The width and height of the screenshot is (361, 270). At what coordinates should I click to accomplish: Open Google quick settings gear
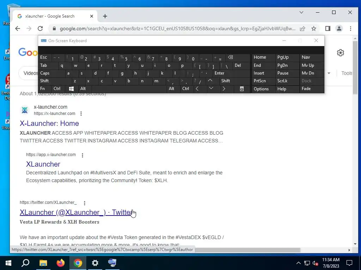tap(341, 53)
